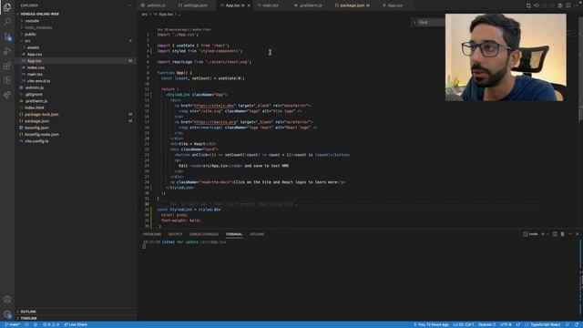Change indentation via Spaces: 2
583x328 pixels.
[x=486, y=324]
